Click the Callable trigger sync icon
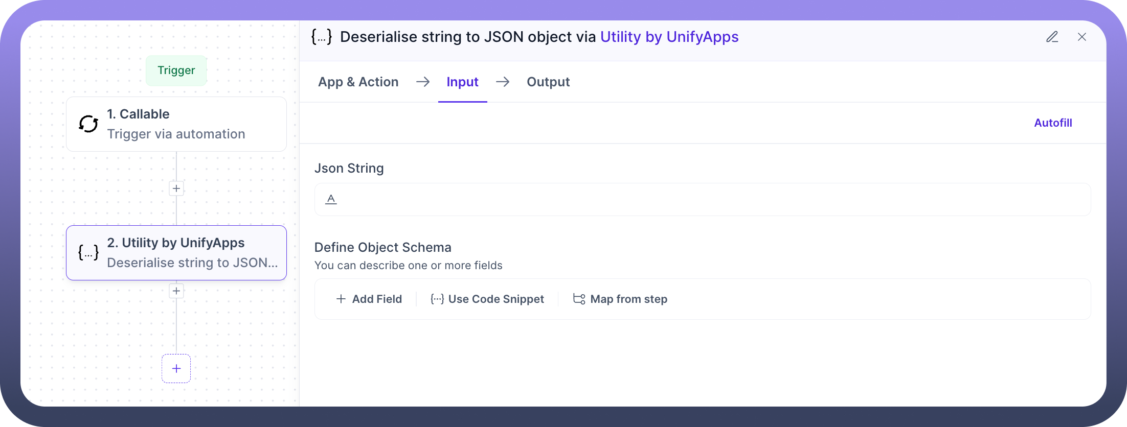The height and width of the screenshot is (427, 1127). pyautogui.click(x=88, y=124)
